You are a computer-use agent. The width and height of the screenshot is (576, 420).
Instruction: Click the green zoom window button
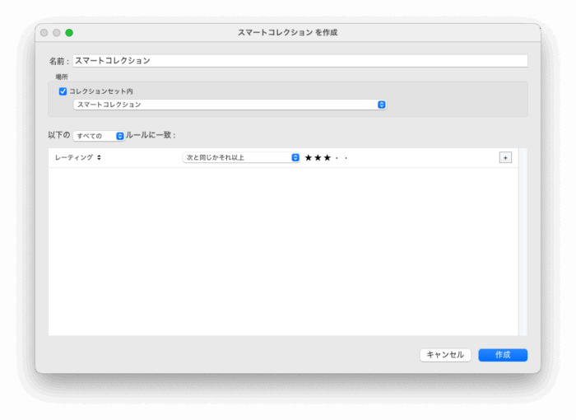click(x=69, y=33)
